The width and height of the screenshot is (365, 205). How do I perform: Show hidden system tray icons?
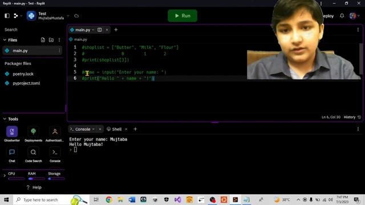coord(298,200)
